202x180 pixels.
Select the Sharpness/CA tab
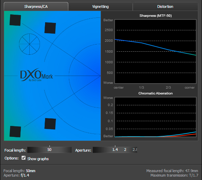[x=36, y=7]
